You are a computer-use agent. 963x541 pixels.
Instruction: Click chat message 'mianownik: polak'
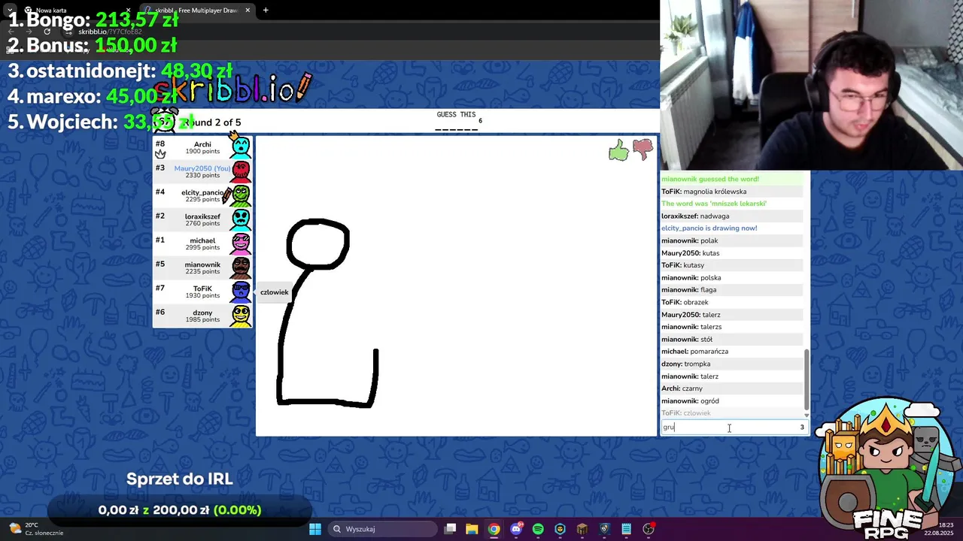pyautogui.click(x=690, y=240)
